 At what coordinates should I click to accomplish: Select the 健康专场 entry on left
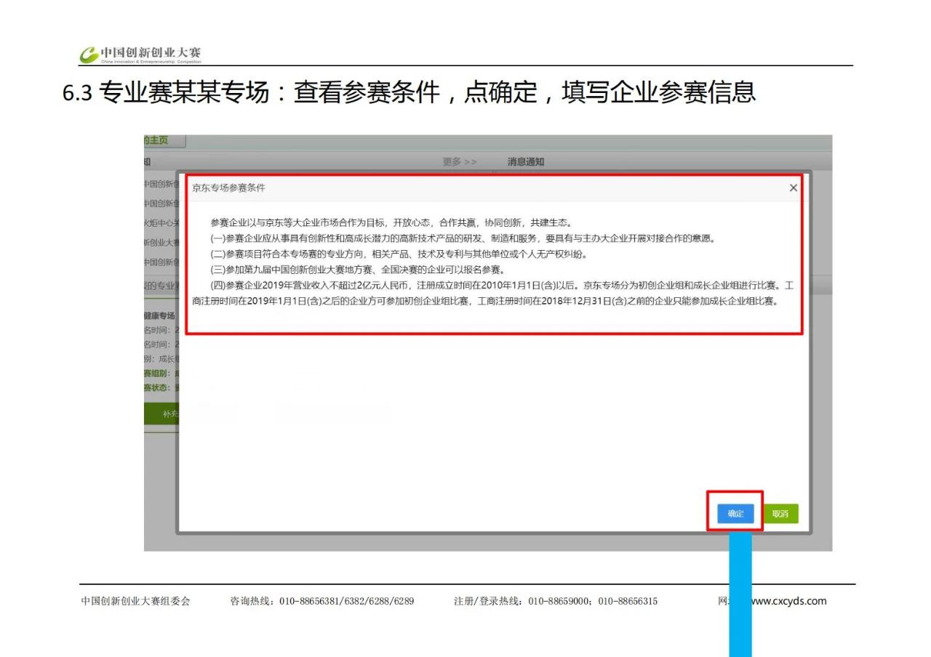(159, 316)
